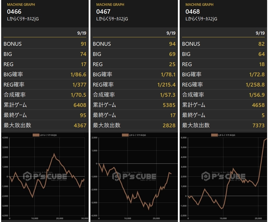268x222 pixels.
Task: Click the BIG確率 value 1/72.8
Action: [257, 75]
